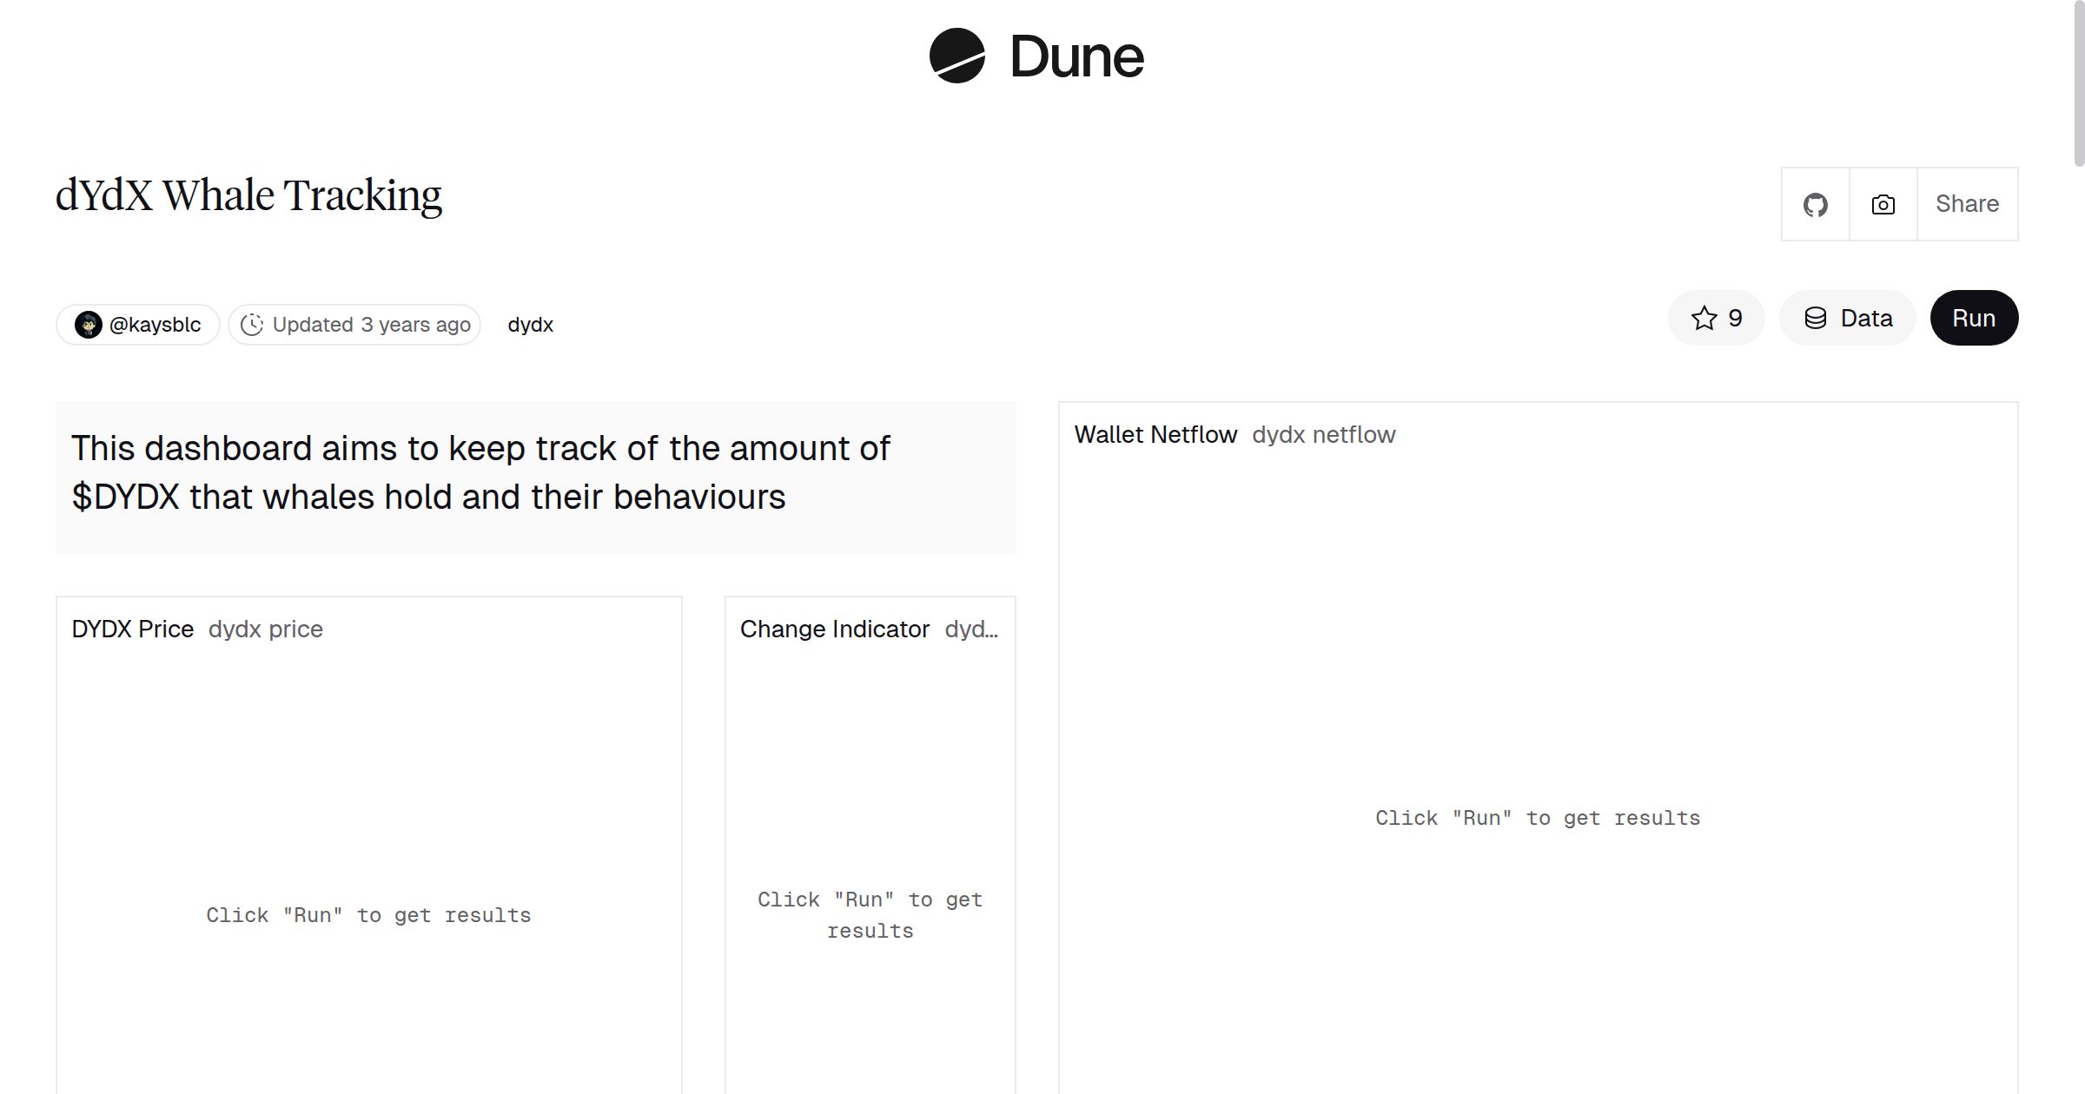Click the clock icon beside Updated 3 years ago
The image size is (2085, 1094).
[x=252, y=324]
